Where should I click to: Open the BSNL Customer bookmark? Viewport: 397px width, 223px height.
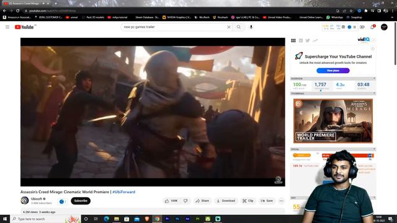click(48, 17)
